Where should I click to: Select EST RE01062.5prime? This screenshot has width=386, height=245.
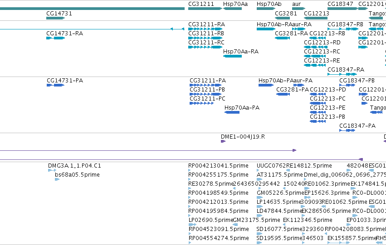323,207
